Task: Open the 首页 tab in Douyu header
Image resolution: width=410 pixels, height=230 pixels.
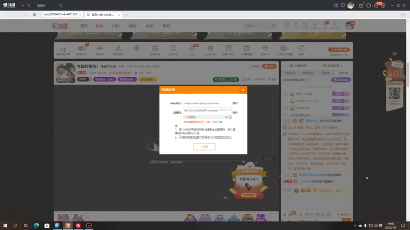Action: (x=84, y=26)
